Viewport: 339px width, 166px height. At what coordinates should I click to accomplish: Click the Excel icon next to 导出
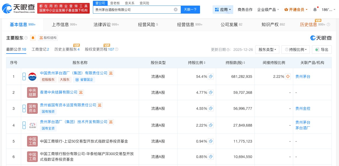point(317,50)
